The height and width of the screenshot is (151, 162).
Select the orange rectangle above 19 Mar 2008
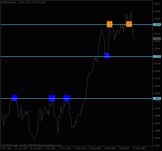tap(110, 24)
